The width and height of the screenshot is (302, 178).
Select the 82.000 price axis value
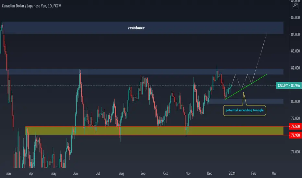[x=295, y=68]
